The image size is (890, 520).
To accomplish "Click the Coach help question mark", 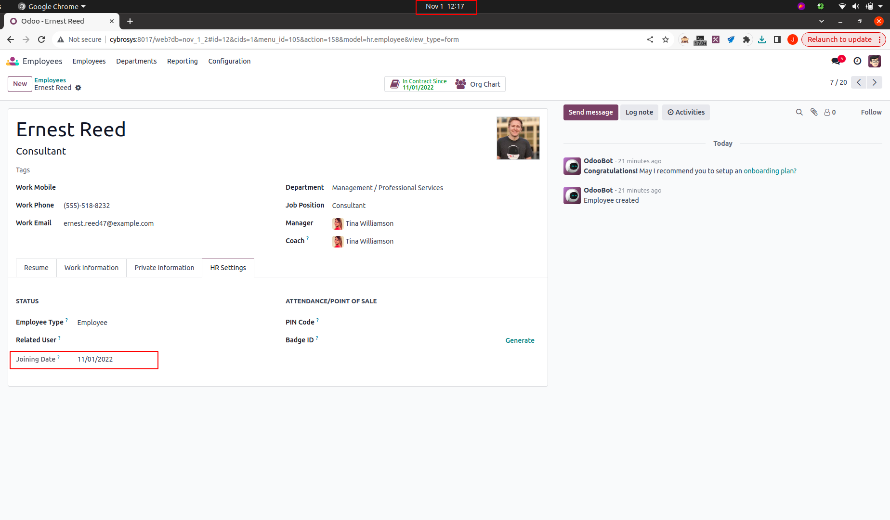I will coord(308,238).
